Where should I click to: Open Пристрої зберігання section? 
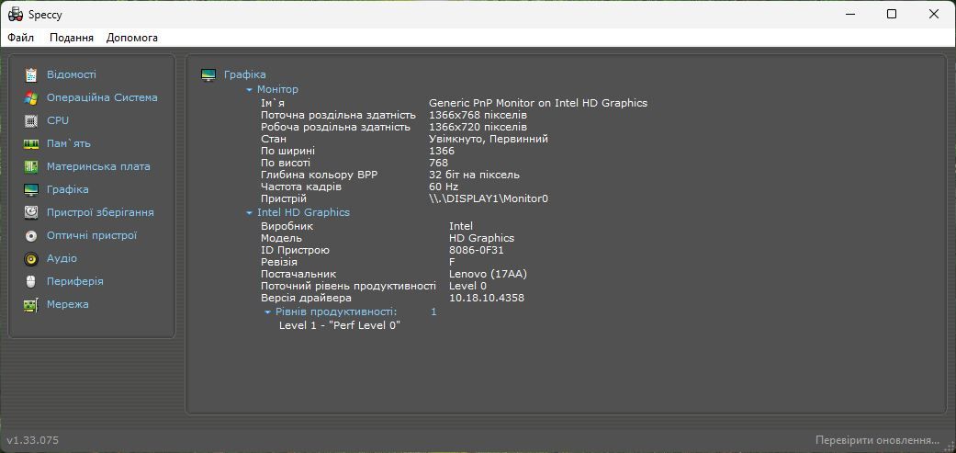pos(100,212)
